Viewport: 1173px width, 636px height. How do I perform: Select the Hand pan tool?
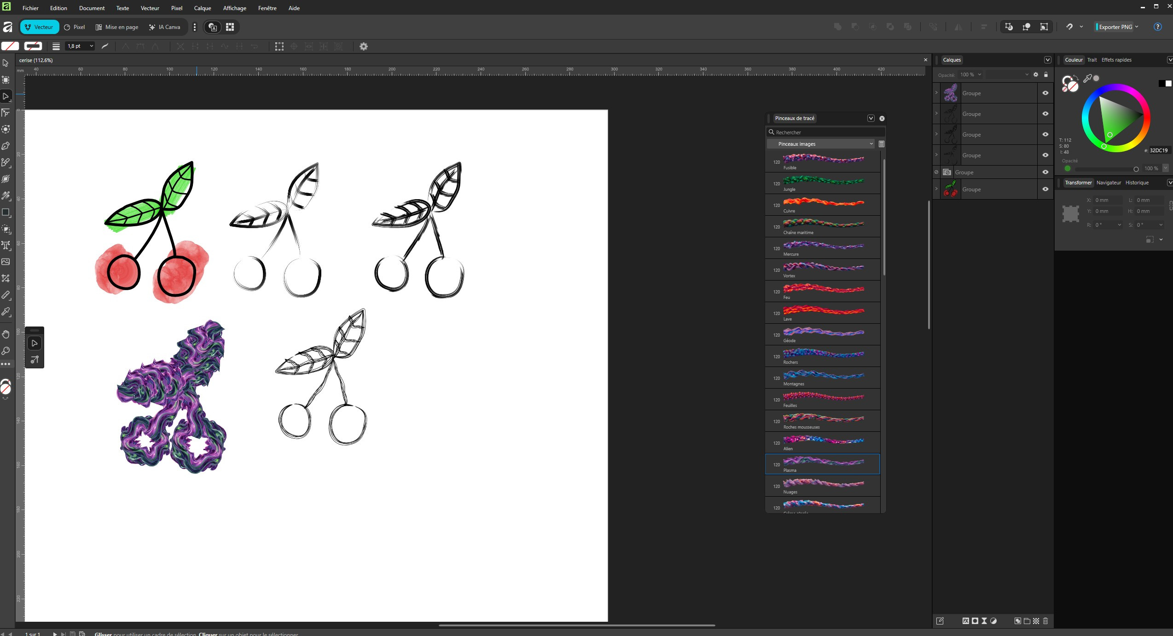(x=6, y=334)
